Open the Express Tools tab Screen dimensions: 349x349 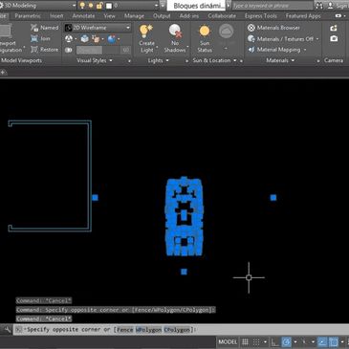point(261,16)
